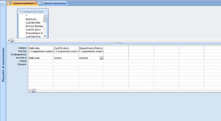Click the Campo row label
Image resolution: width=221 pixels, height=121 pixels.
22,48
